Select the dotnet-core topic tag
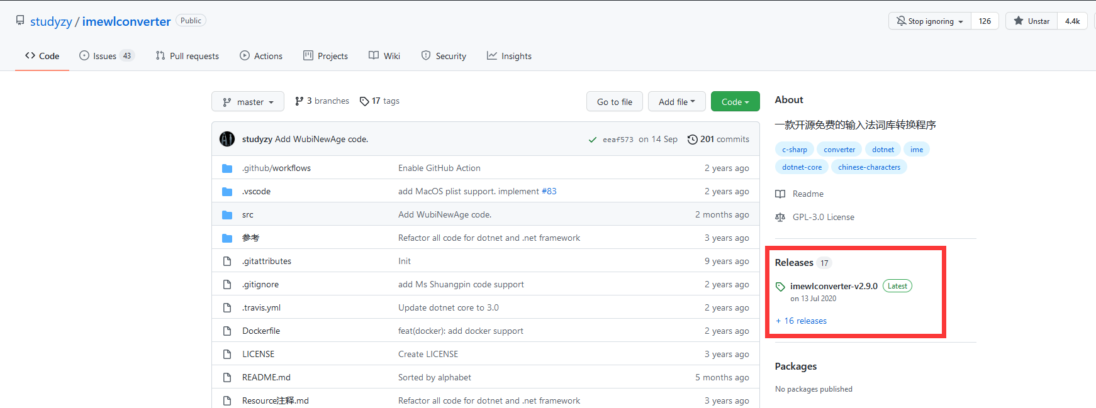This screenshot has height=408, width=1096. (x=802, y=167)
